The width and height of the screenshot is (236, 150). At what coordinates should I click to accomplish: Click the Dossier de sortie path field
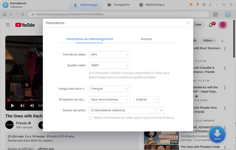click(122, 110)
